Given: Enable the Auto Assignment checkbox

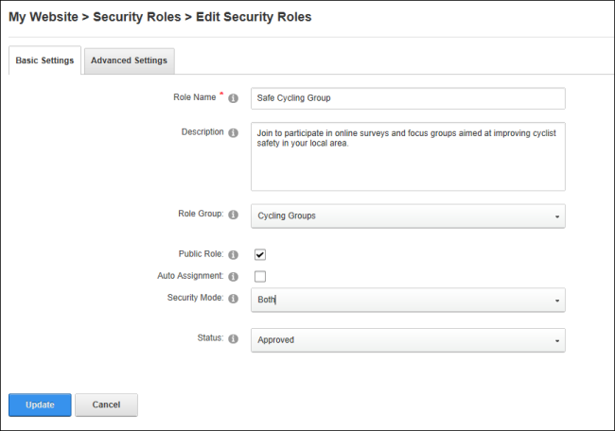Looking at the screenshot, I should [x=260, y=277].
